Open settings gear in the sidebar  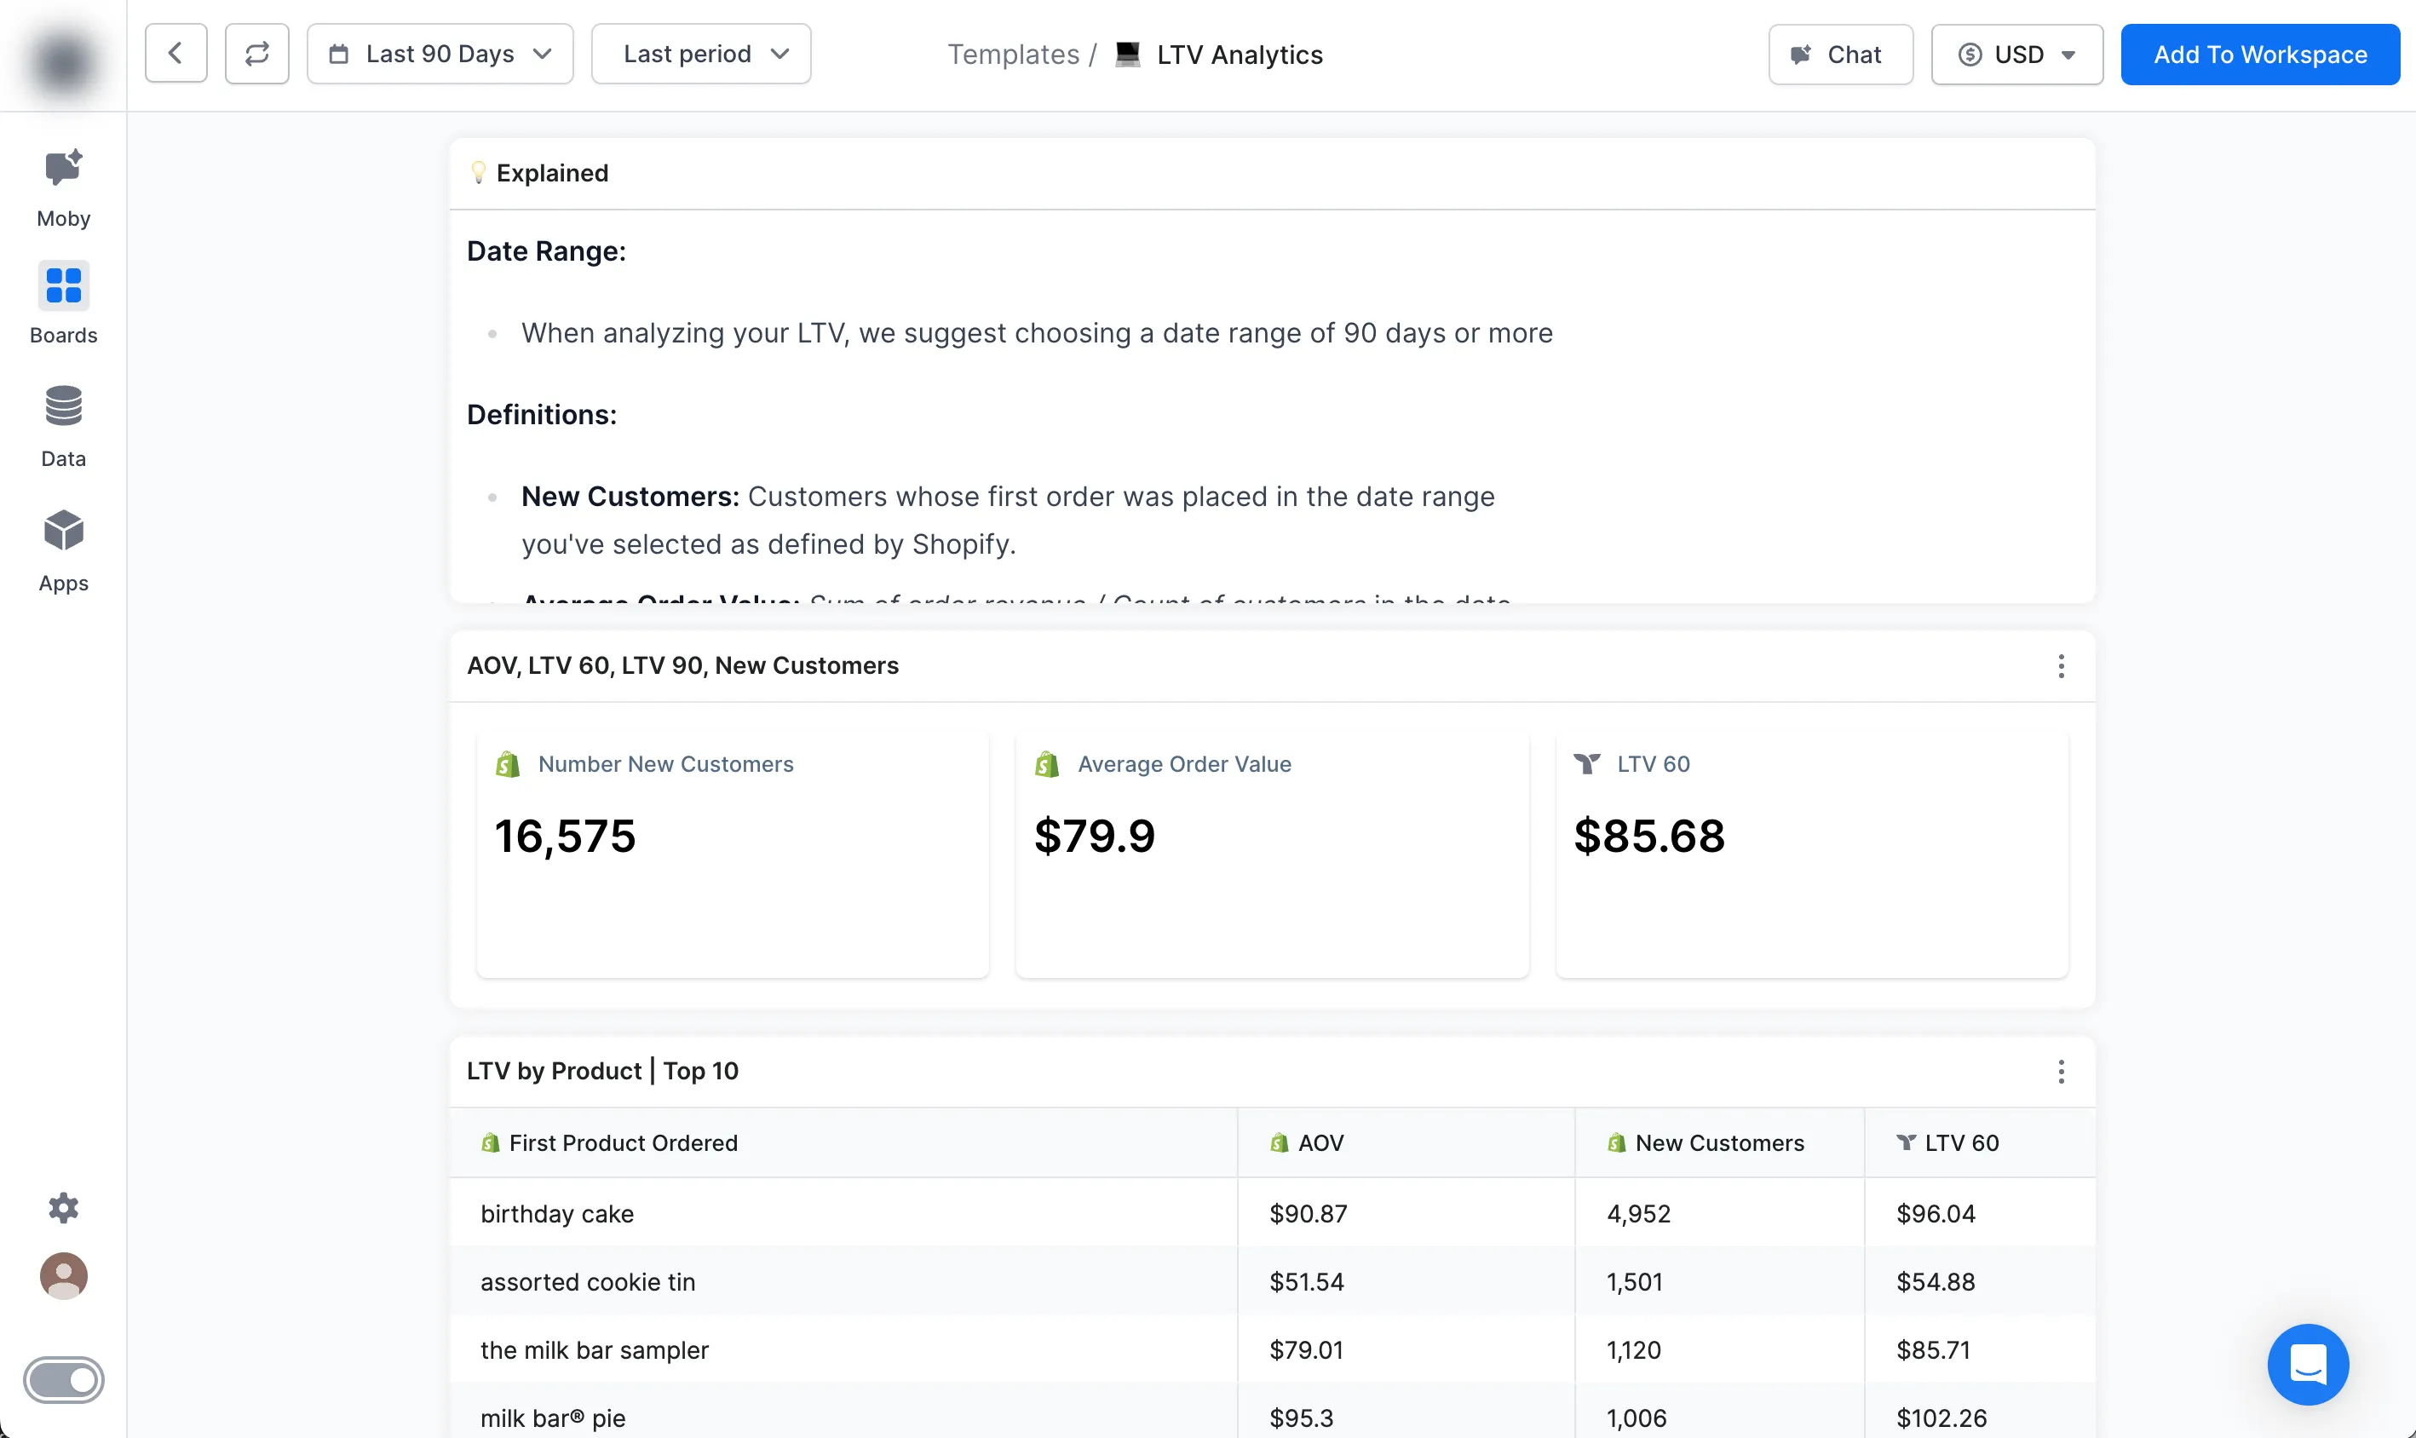pos(63,1207)
